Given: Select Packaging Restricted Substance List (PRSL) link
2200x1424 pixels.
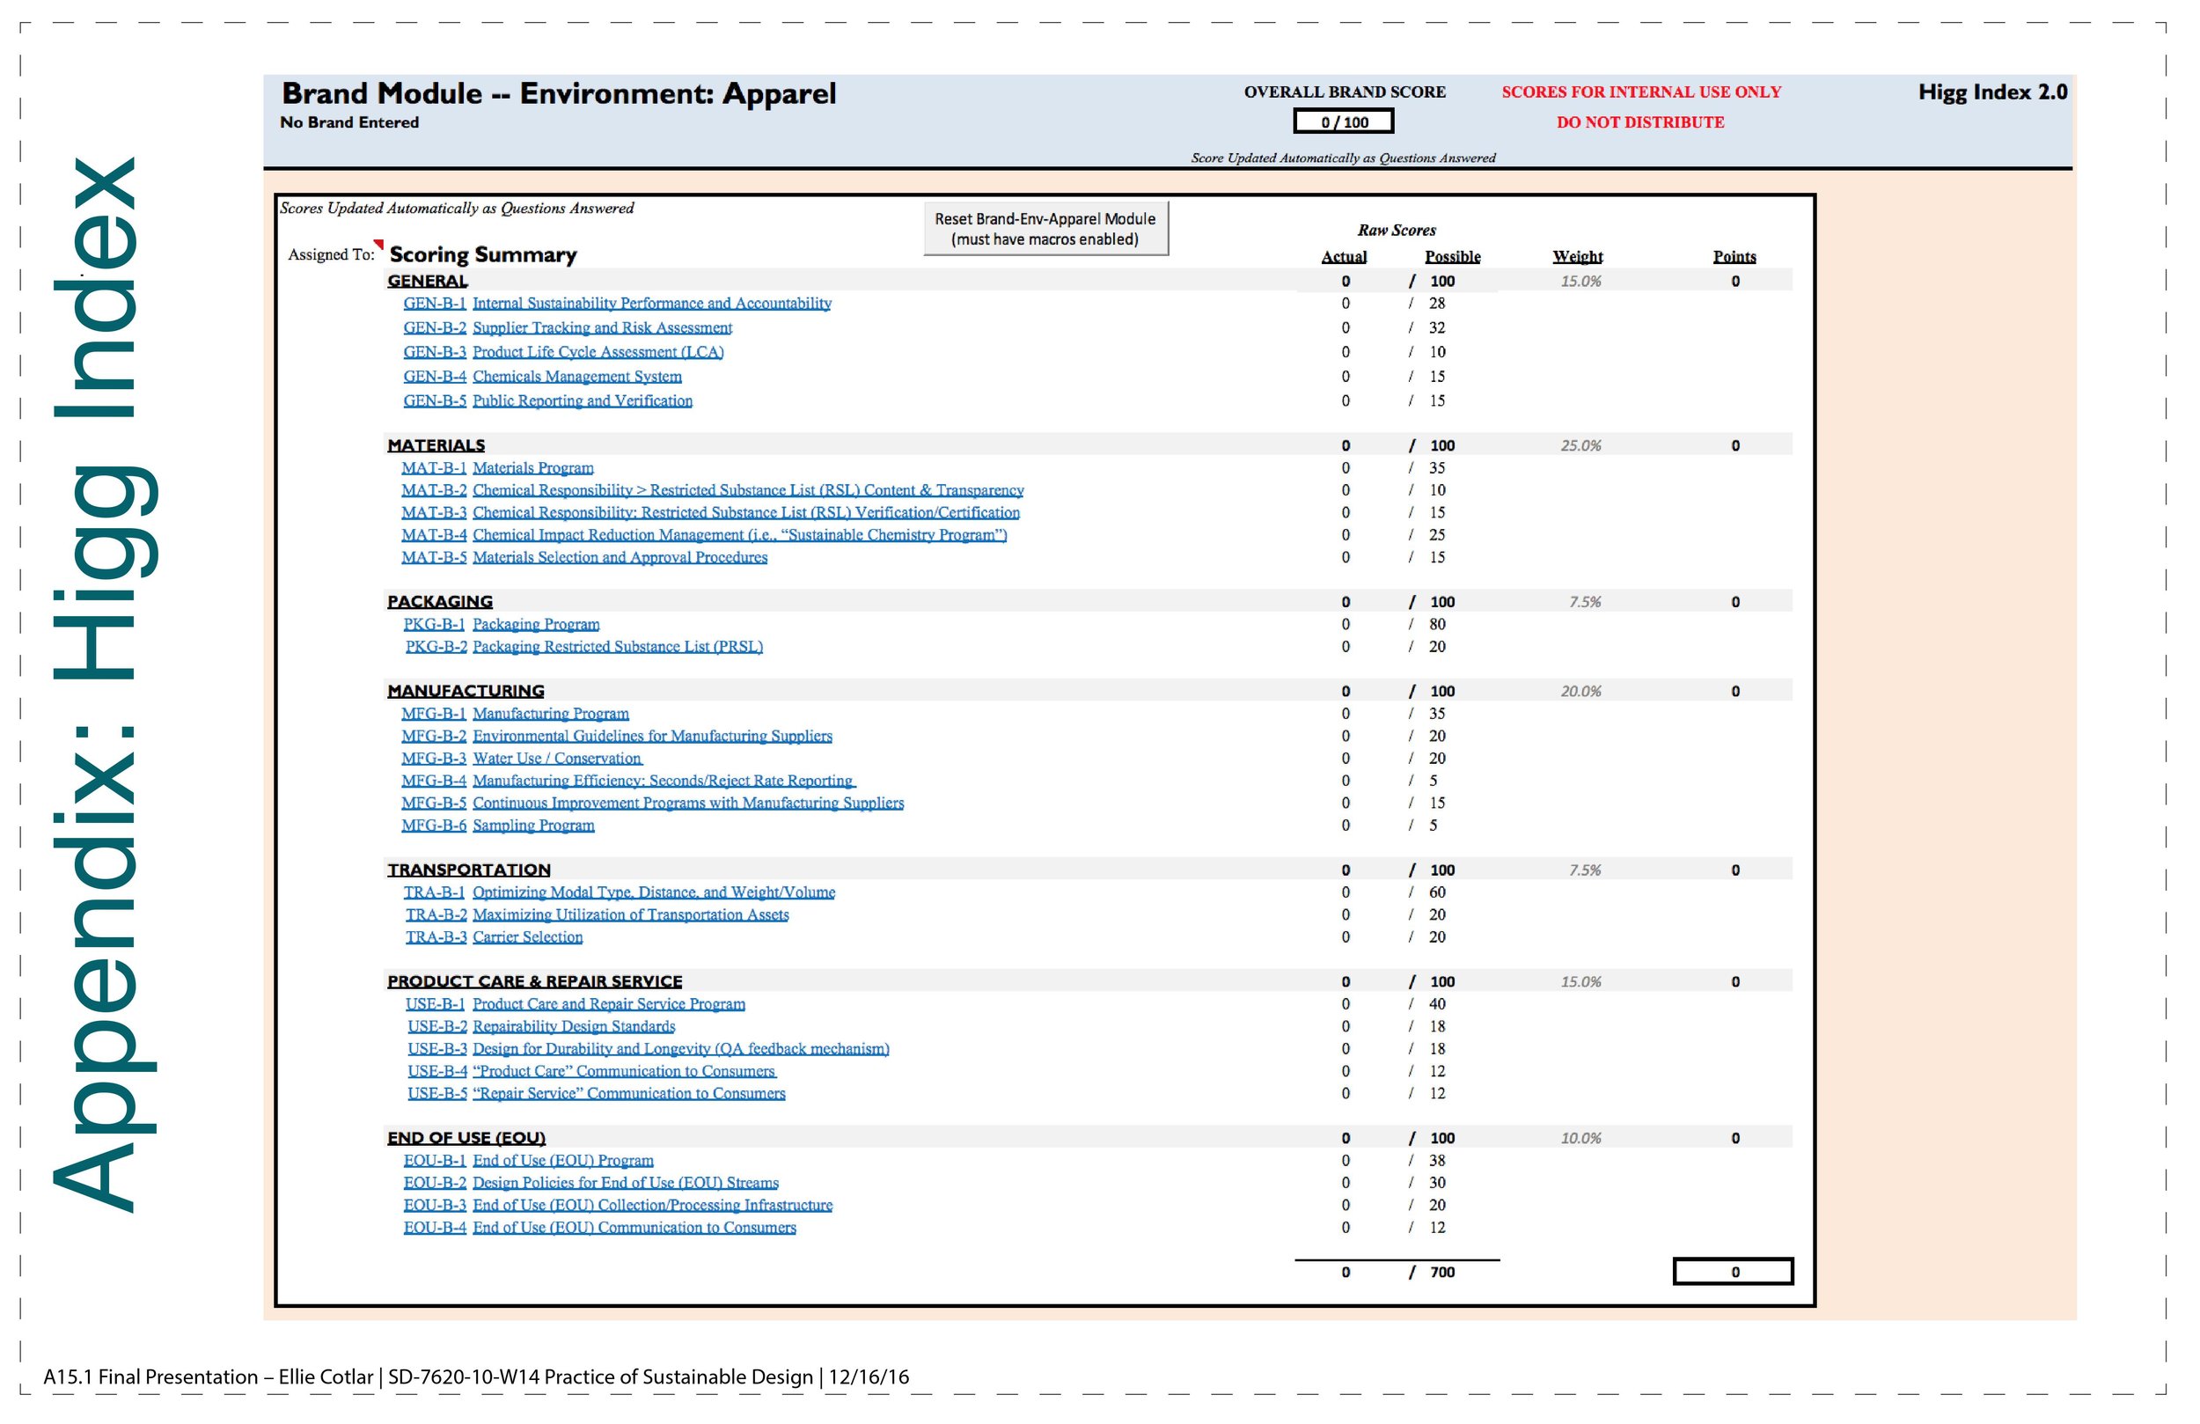Looking at the screenshot, I should tap(617, 646).
